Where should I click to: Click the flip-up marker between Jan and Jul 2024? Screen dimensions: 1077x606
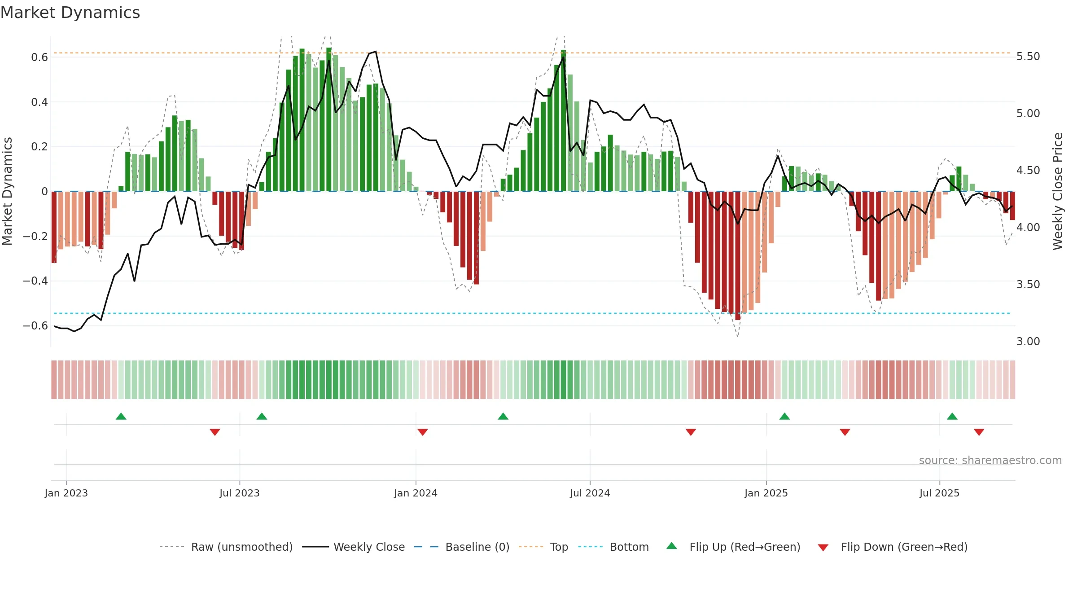(x=503, y=416)
